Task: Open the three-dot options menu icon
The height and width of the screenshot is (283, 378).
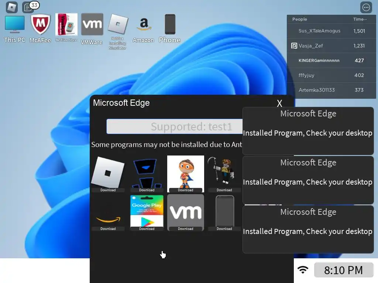Action: [366, 7]
